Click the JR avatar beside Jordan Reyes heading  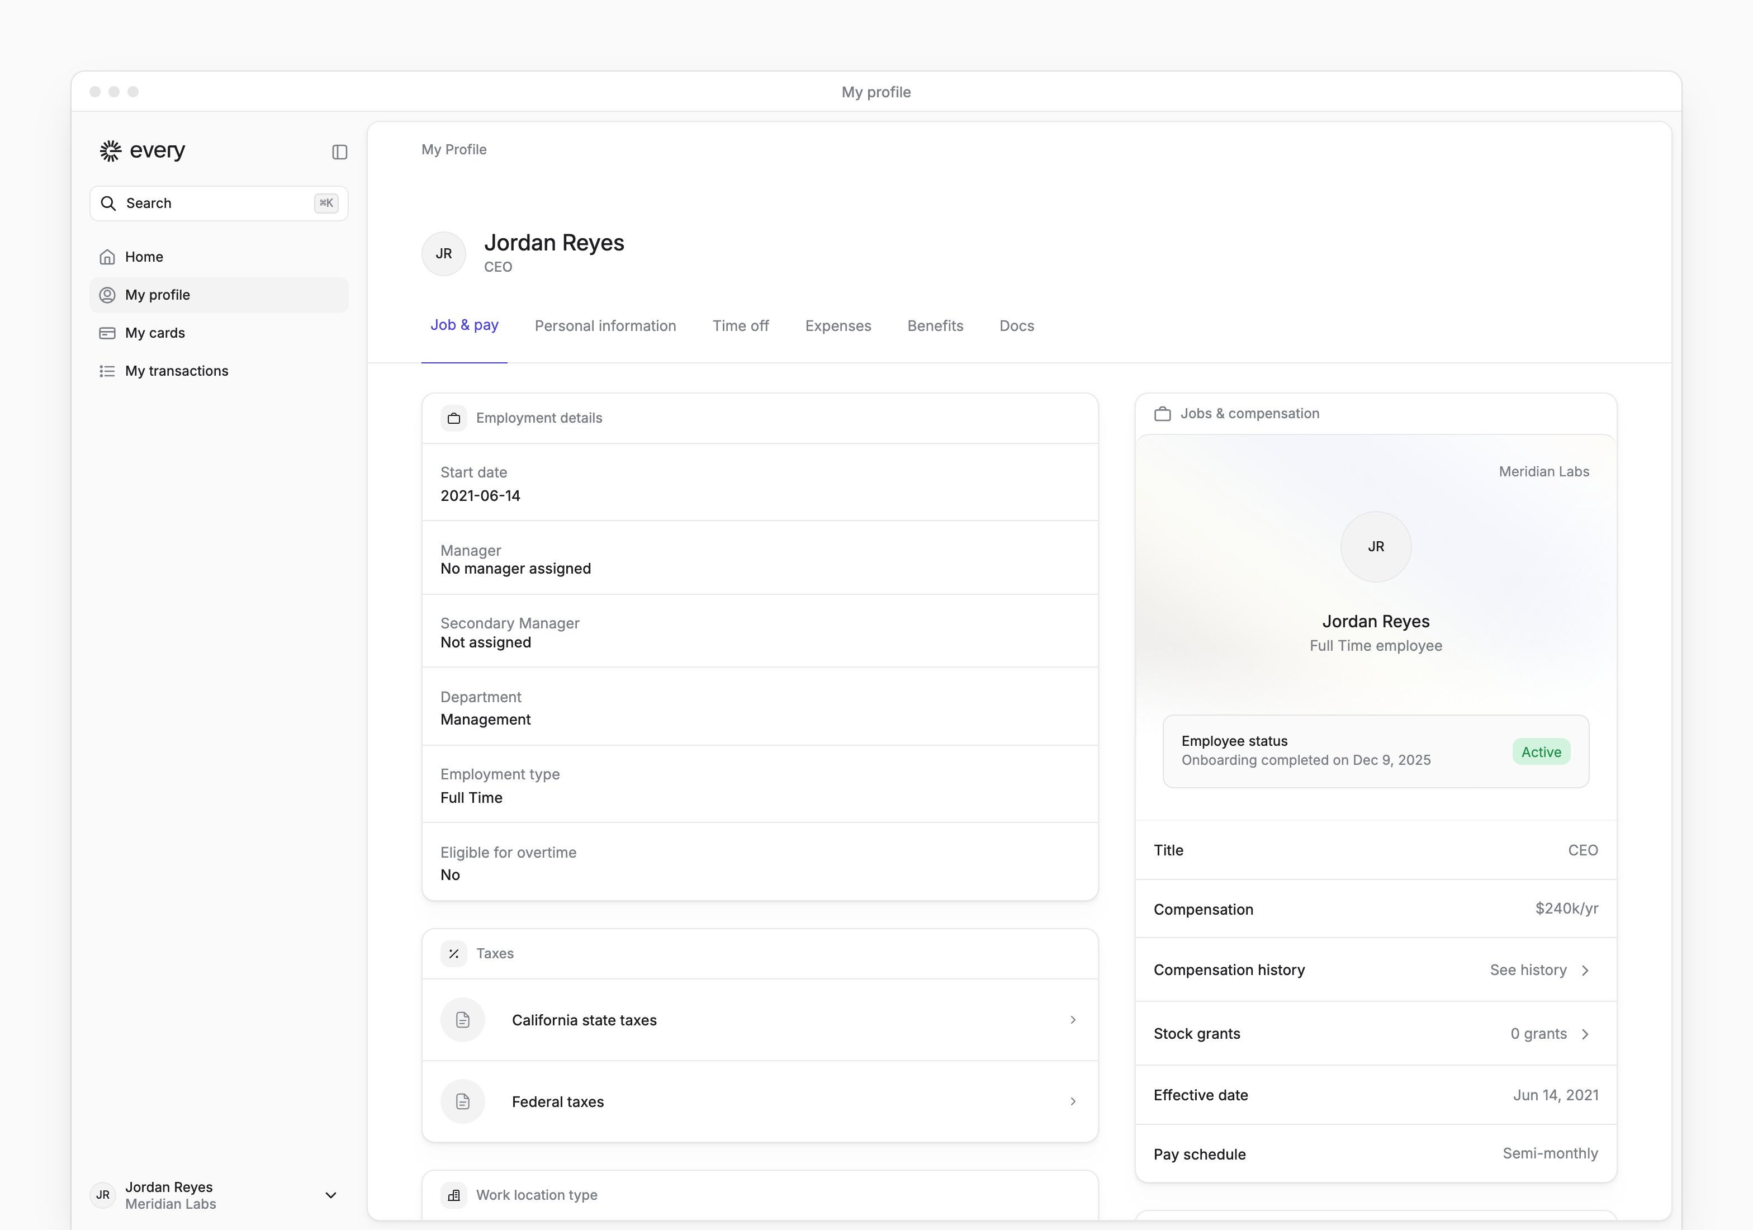point(444,253)
